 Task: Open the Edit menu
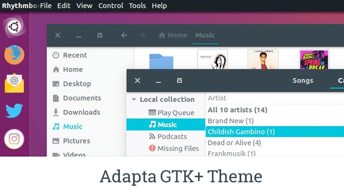tap(64, 6)
